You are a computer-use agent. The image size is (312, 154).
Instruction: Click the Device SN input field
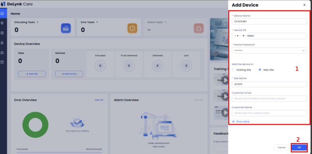[x=269, y=36]
